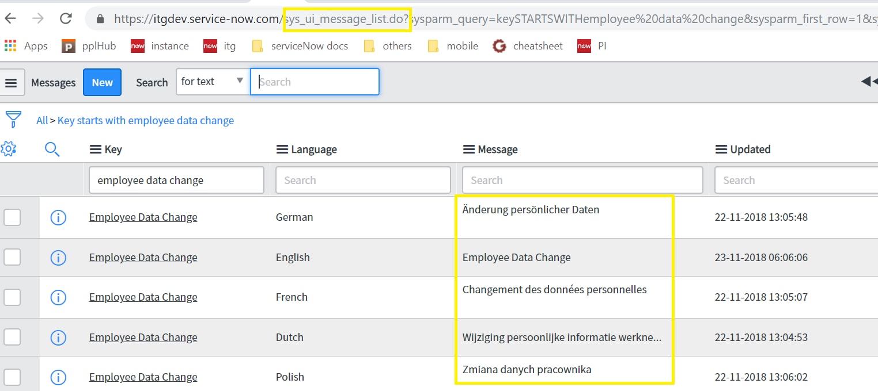Viewport: 878px width, 391px height.
Task: Click the Dutch language cell
Action: 290,338
